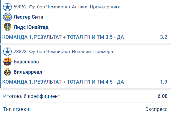Screen dimensions: 171x115
Task: Click the soccer ball icon for event 59062
Action: click(7, 7)
